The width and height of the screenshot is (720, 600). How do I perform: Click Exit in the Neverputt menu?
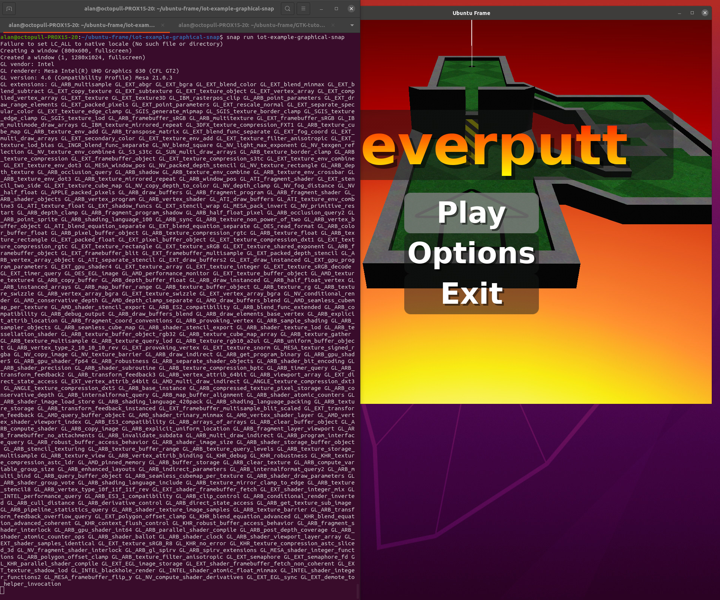(x=471, y=294)
